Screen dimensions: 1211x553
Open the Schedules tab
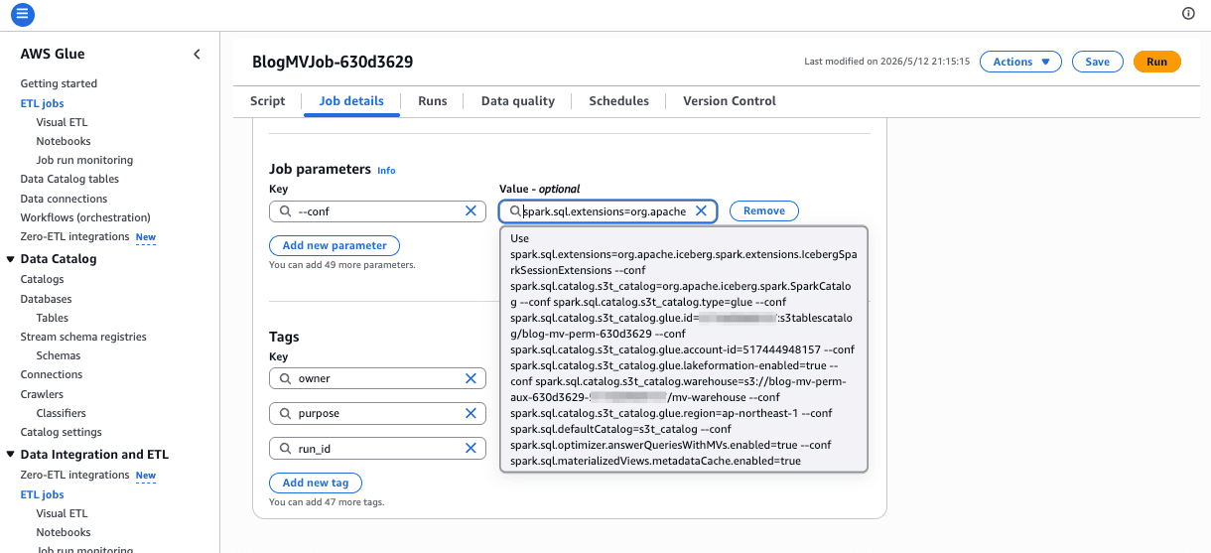(618, 100)
